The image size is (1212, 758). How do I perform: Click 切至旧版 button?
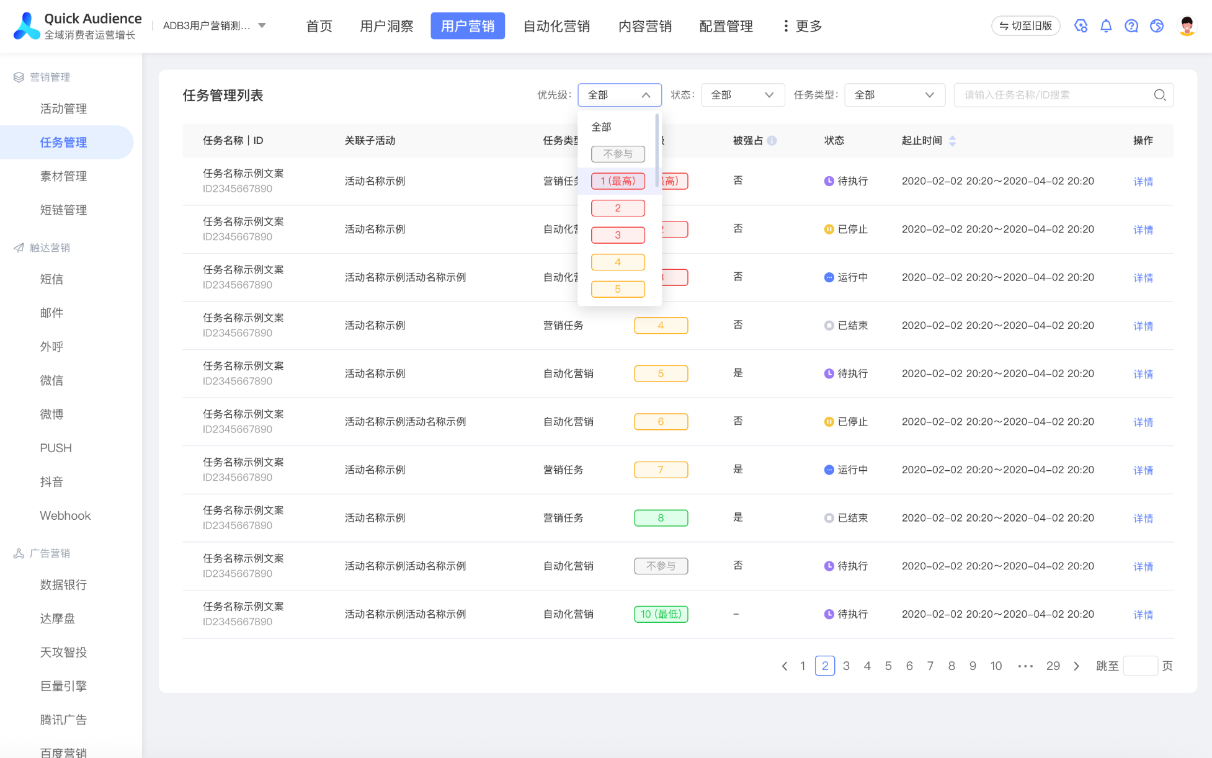(x=1025, y=26)
